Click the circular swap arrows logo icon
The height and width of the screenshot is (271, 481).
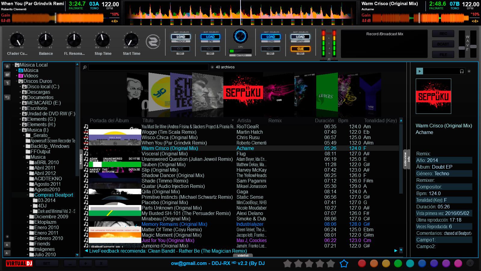coord(153,42)
